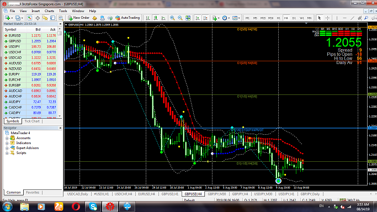Switch to the M5 timeframe
Viewport: 377px width, 212px height.
[255, 18]
